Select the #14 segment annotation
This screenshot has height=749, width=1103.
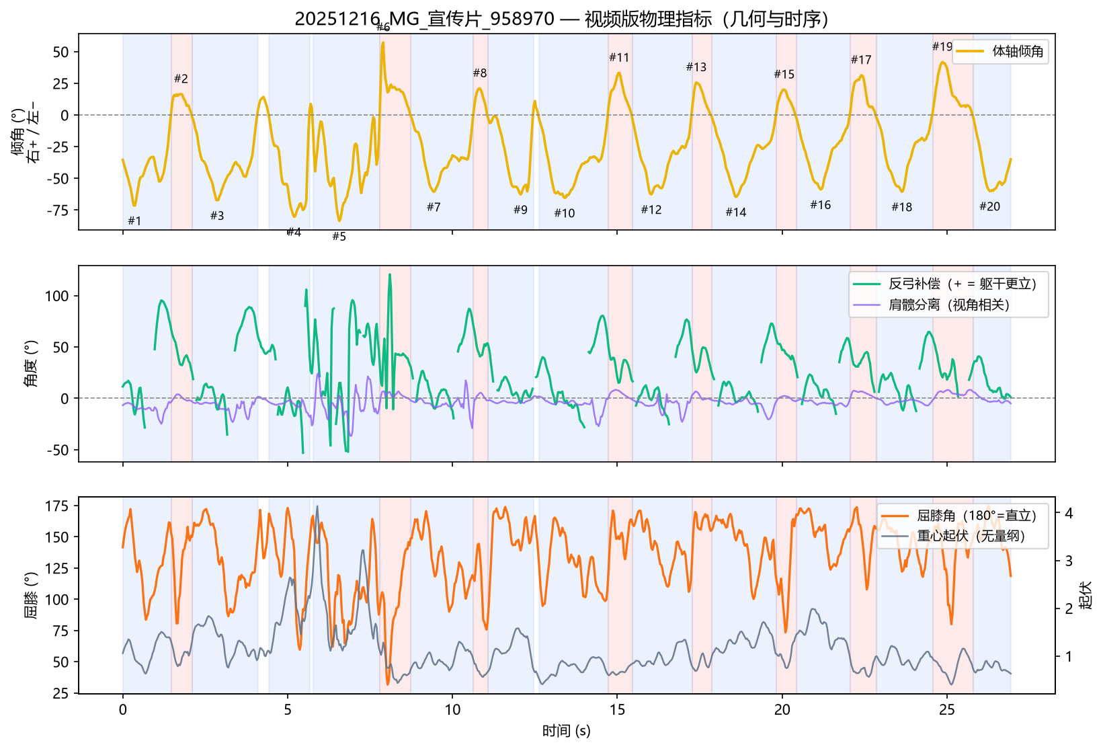point(736,212)
